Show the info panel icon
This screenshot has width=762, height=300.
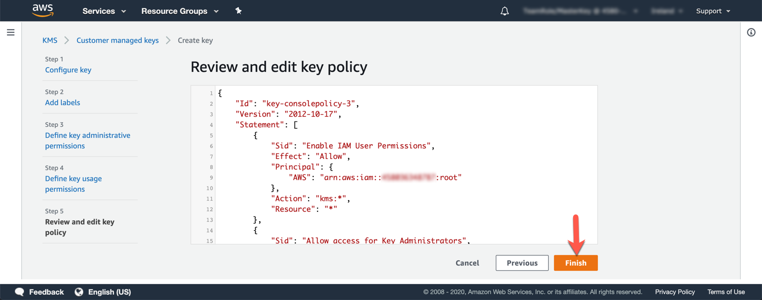[751, 33]
